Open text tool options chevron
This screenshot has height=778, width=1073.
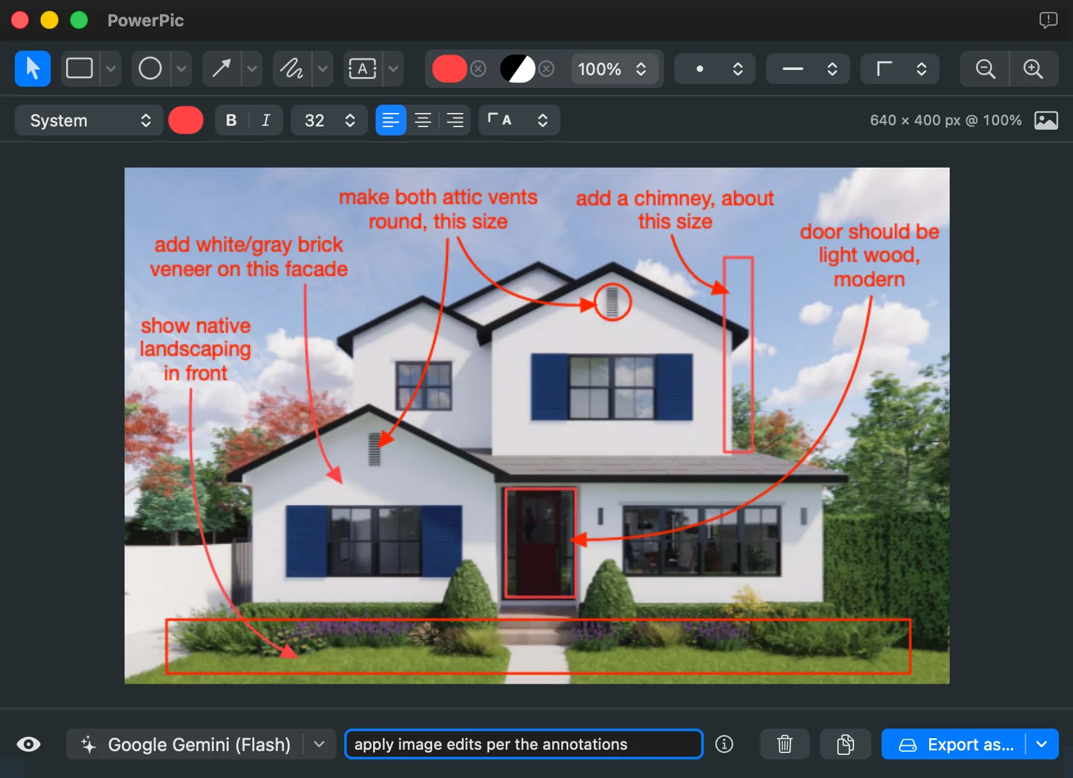pyautogui.click(x=394, y=69)
